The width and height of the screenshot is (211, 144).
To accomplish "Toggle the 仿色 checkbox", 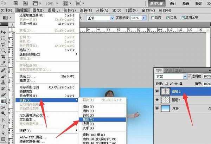I will coord(168,18).
